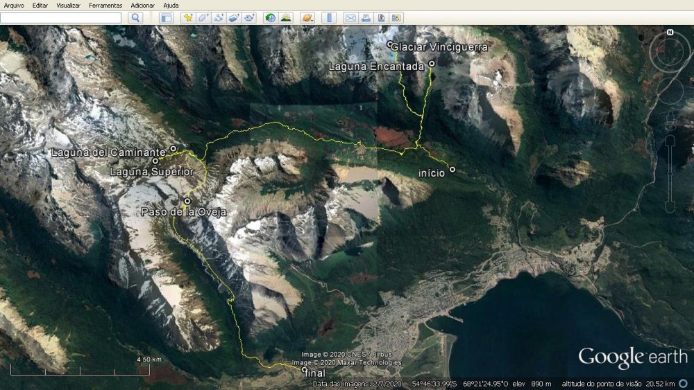The image size is (694, 390).
Task: Expand the Adicionar menu
Action: click(143, 5)
